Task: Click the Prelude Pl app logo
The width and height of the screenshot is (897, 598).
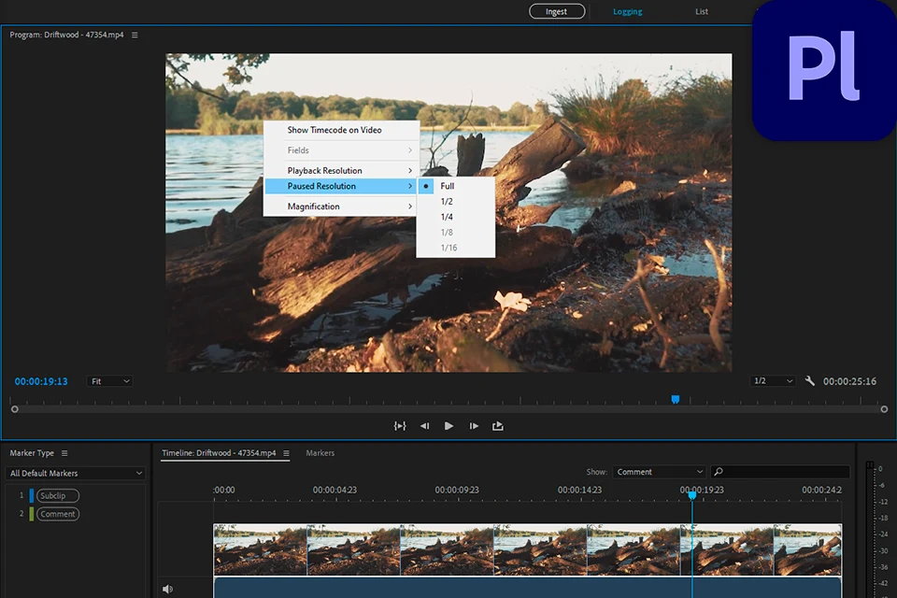Action: (824, 70)
